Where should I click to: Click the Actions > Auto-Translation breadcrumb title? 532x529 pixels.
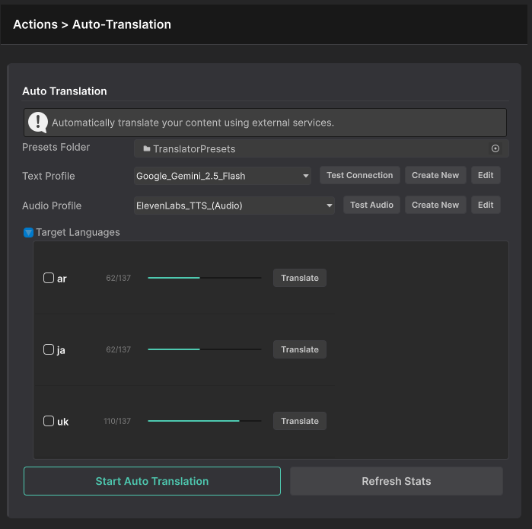[92, 24]
